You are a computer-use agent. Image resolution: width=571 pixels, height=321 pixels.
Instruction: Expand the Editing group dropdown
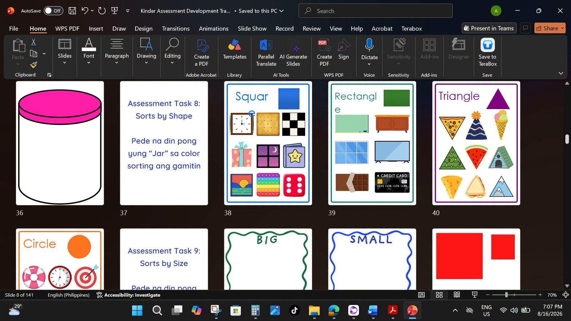[172, 63]
